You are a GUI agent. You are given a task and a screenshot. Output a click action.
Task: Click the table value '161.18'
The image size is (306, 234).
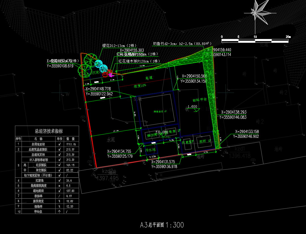coord(70,165)
